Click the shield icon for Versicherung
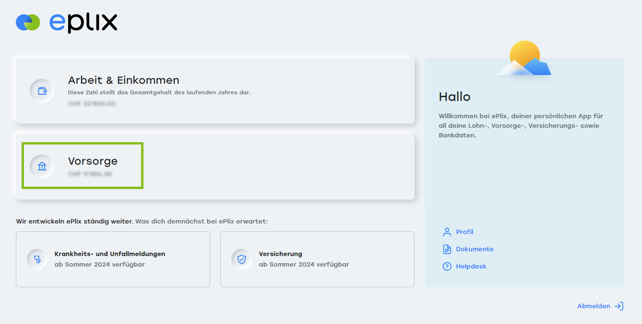642x324 pixels. pos(241,259)
